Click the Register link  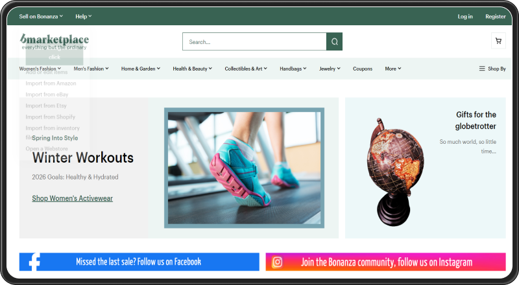[496, 16]
